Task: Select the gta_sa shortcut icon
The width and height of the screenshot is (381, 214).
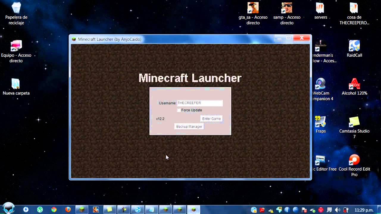Action: [x=253, y=14]
